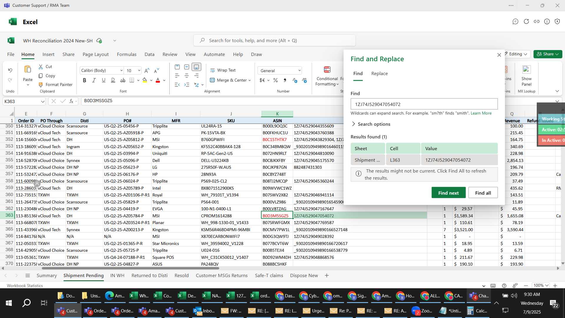The image size is (565, 318).
Task: Click the zoom in plus on status bar
Action: tap(555, 286)
